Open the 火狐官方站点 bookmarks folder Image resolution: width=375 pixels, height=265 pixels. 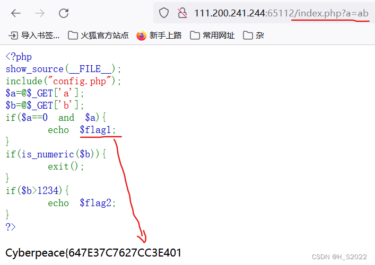pyautogui.click(x=98, y=36)
